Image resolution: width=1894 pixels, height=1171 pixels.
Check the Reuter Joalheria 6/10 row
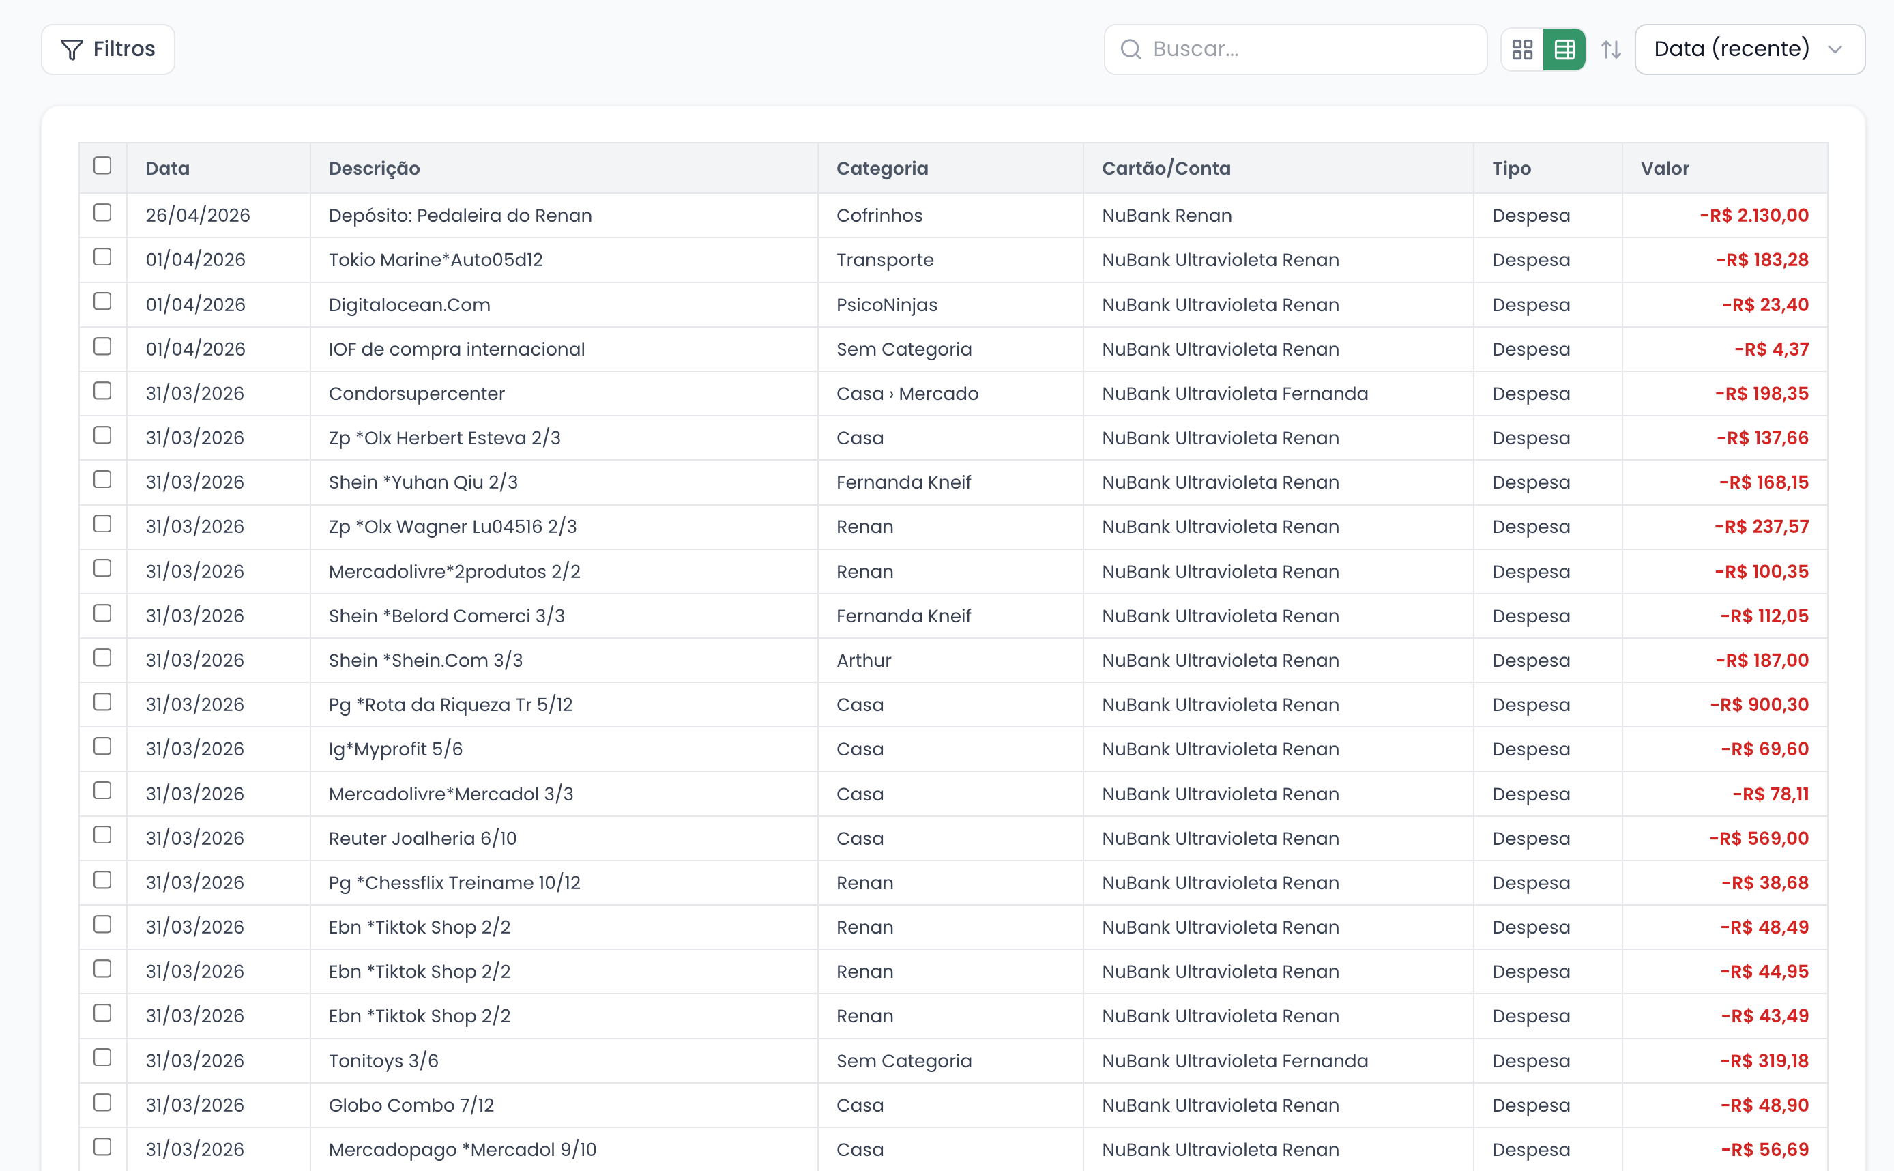click(x=102, y=835)
